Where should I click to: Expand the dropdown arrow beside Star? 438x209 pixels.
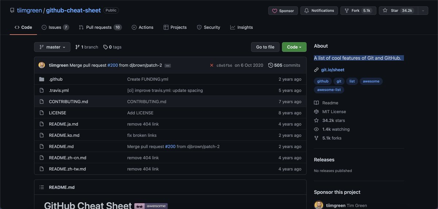[423, 11]
